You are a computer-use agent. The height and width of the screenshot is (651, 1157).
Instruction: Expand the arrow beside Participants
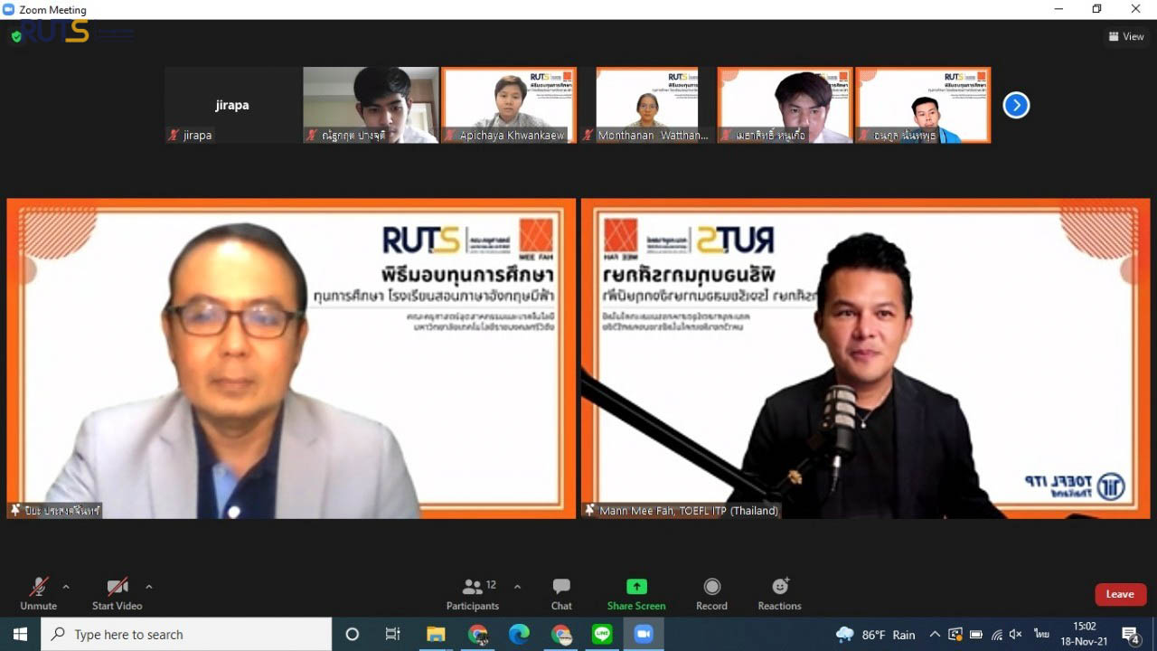click(517, 587)
